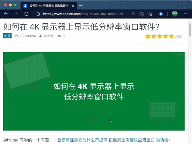Open the 问答 category tag
The image size is (192, 144).
7,36
